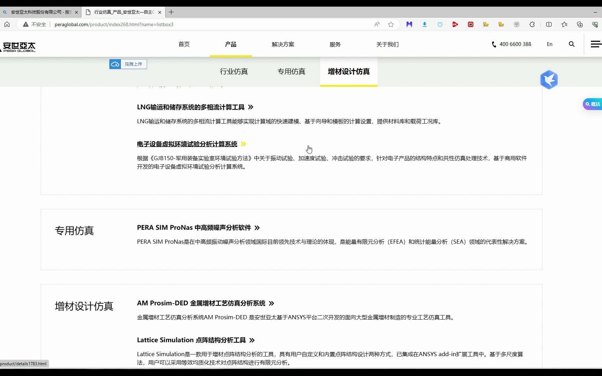
Task: Open LNG输运和储存系统的多相流计算工具 link
Action: (x=191, y=107)
